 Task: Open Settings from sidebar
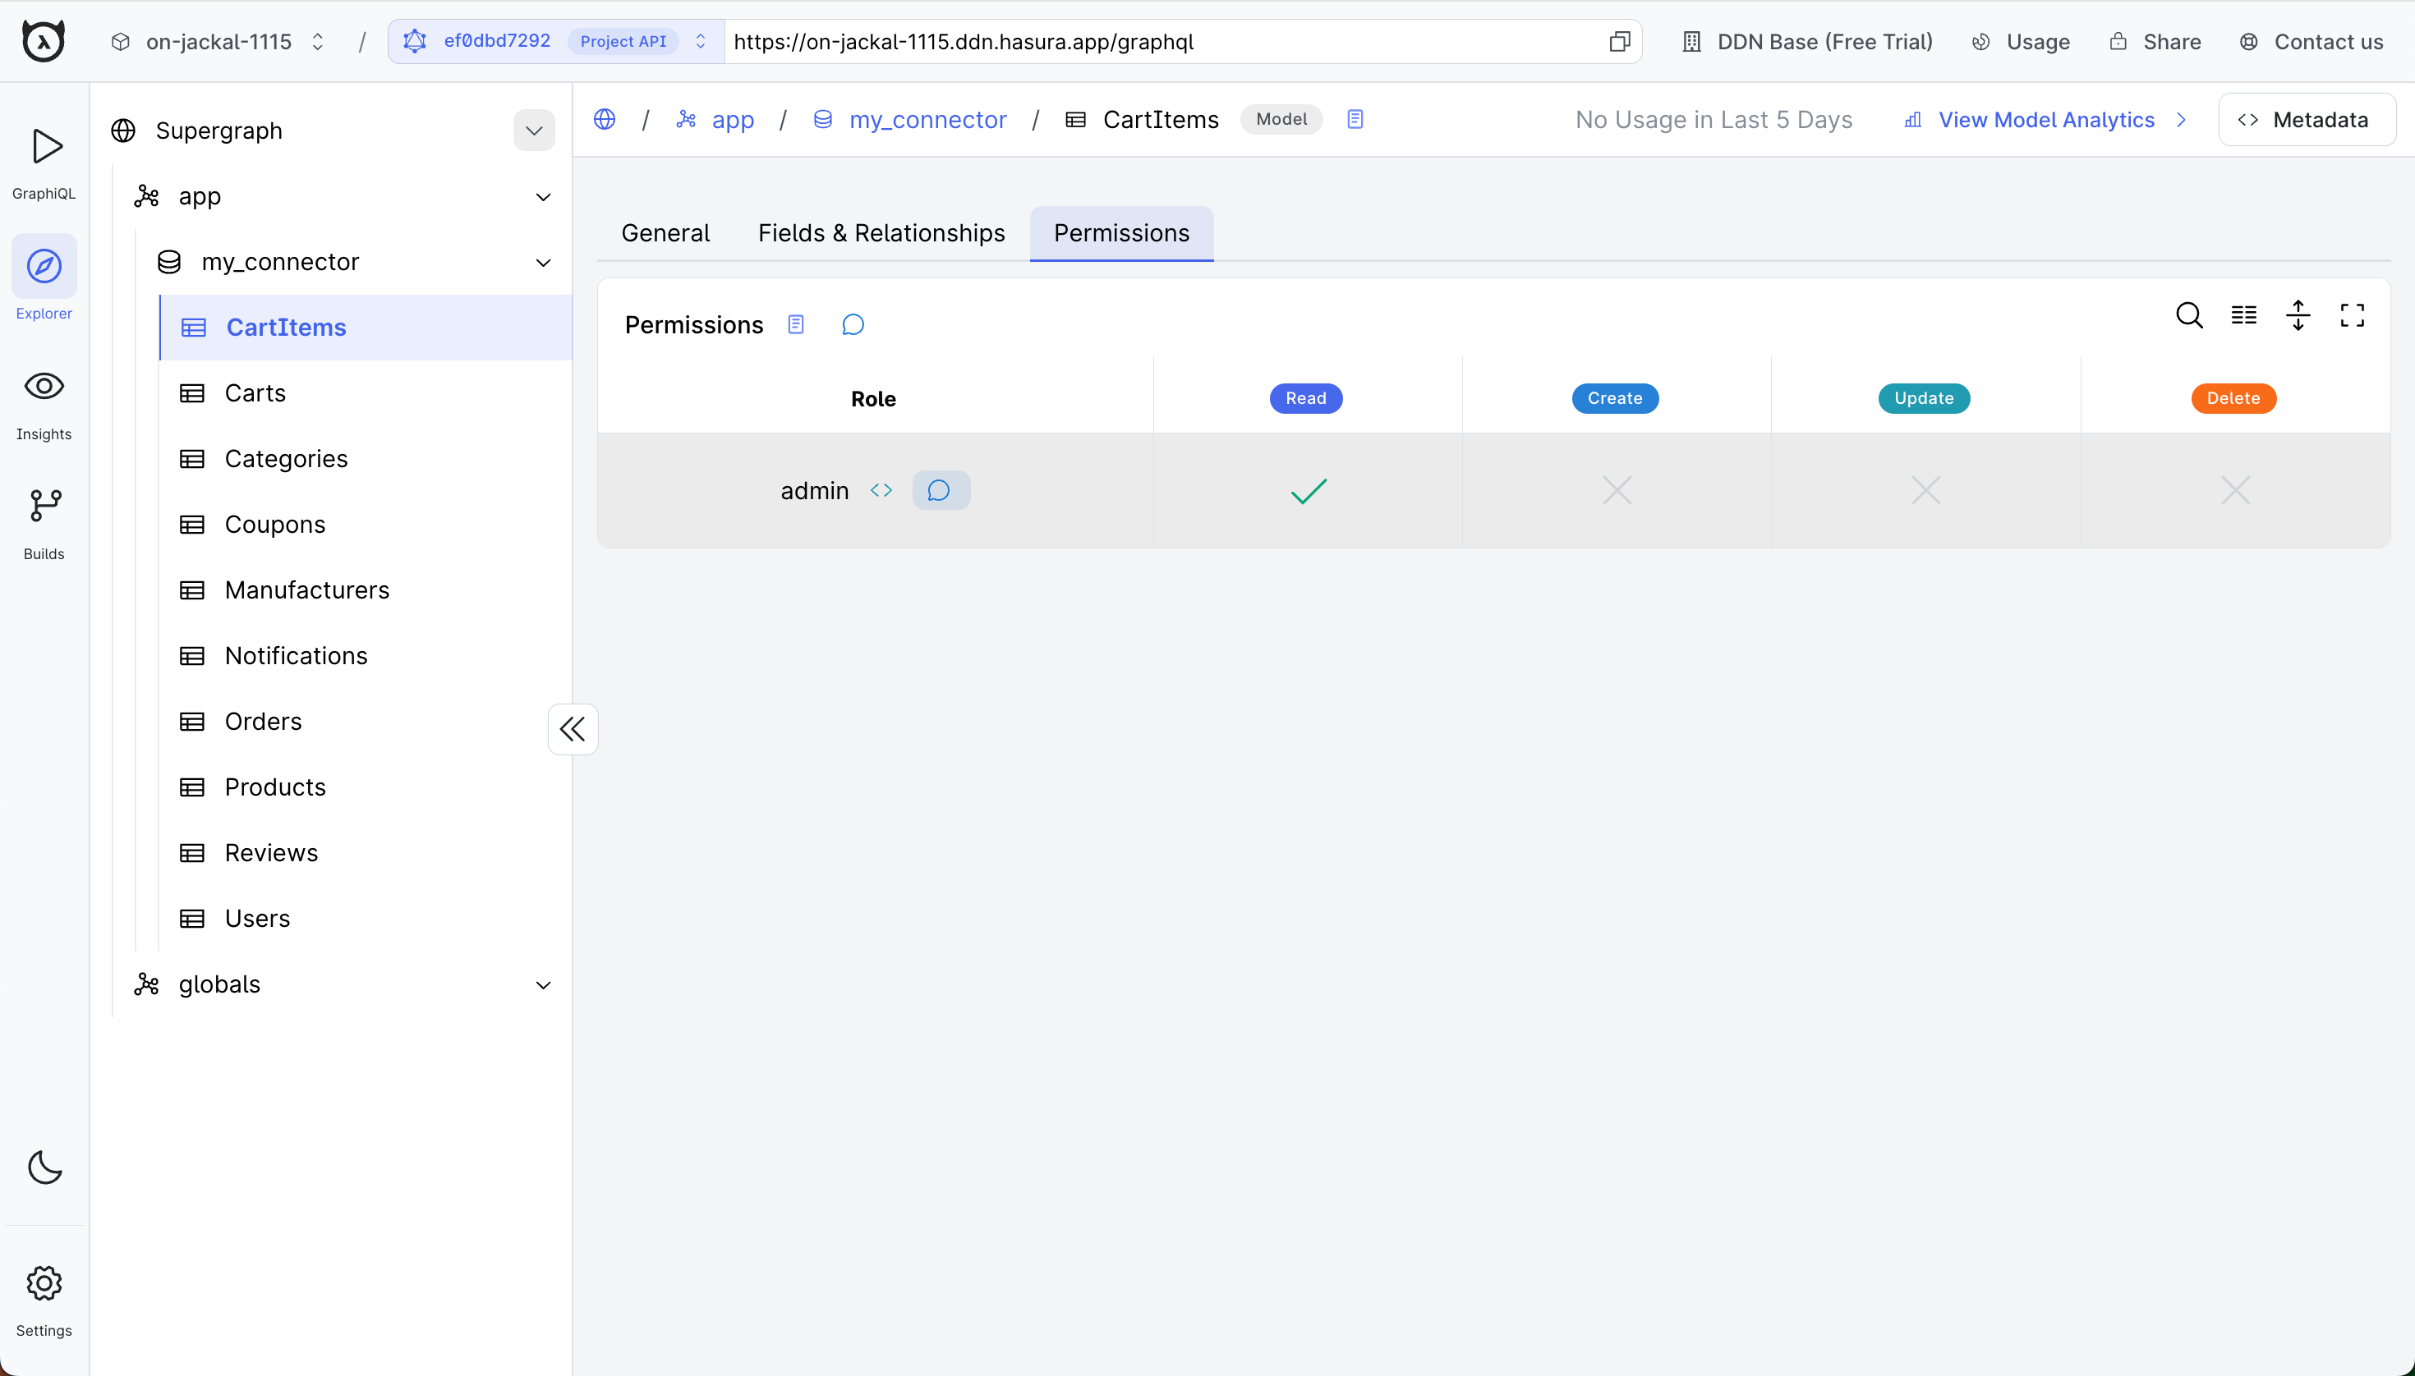click(x=44, y=1300)
